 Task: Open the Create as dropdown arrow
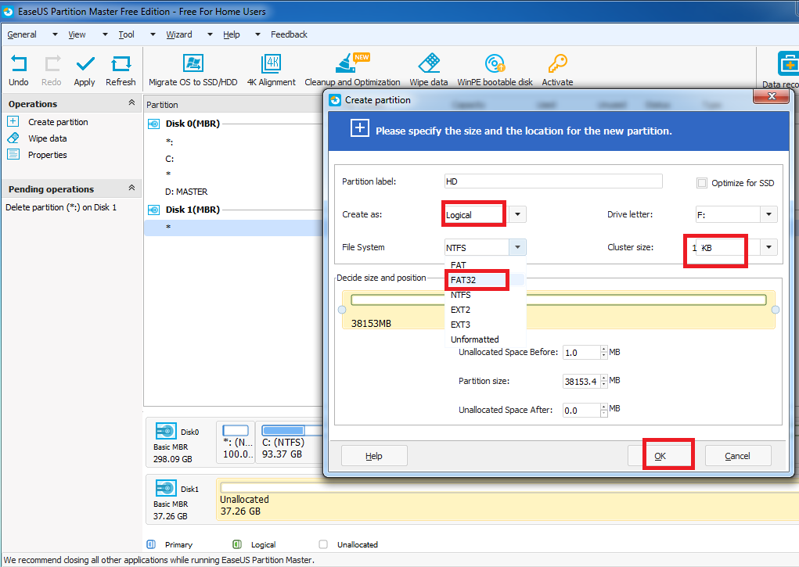tap(517, 214)
